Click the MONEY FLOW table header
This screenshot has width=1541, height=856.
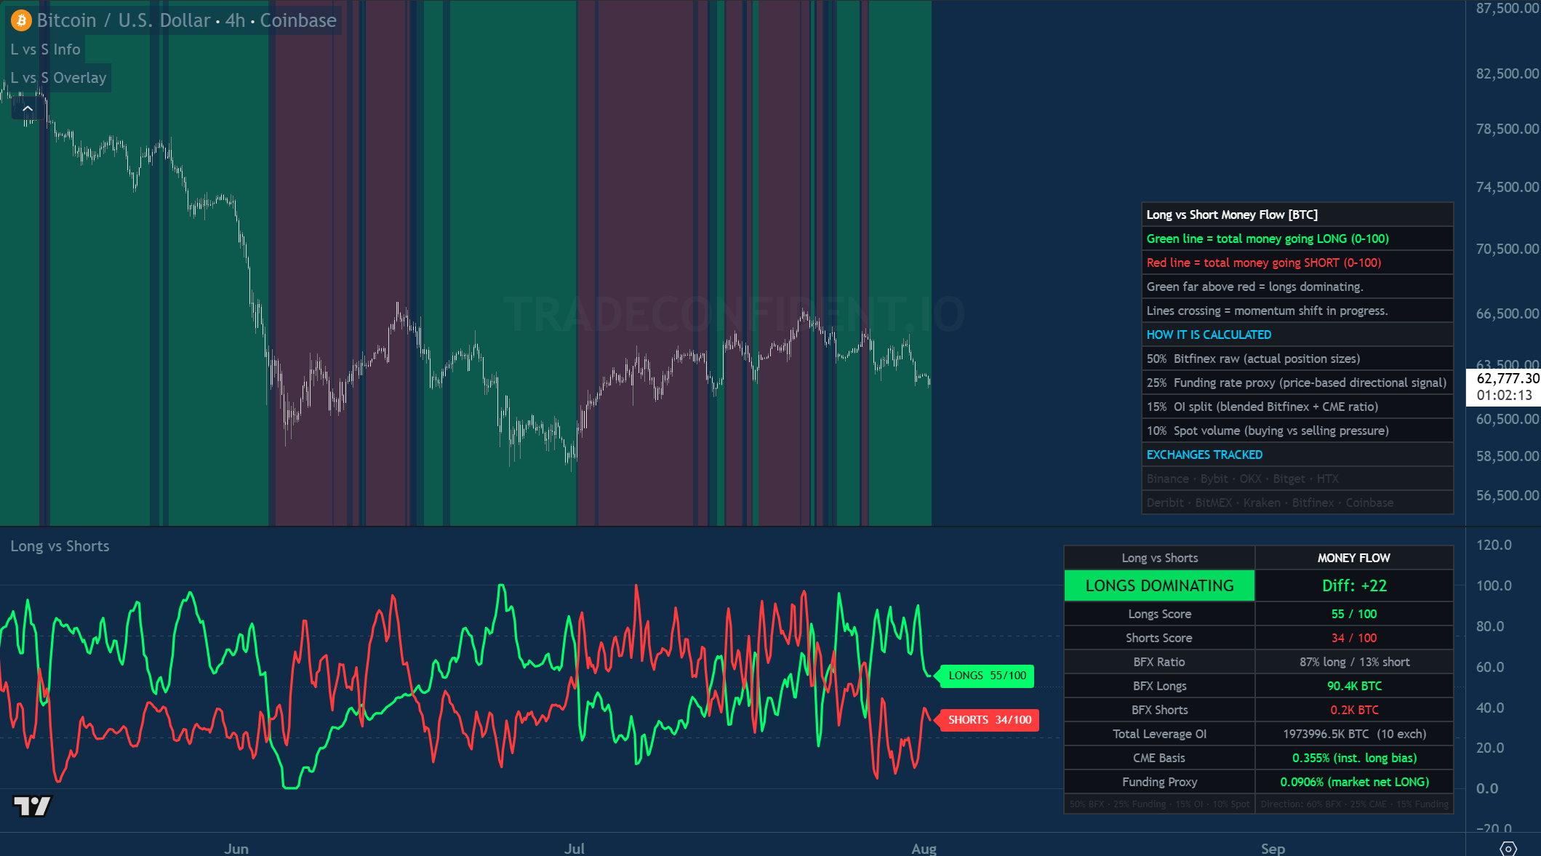pyautogui.click(x=1354, y=558)
